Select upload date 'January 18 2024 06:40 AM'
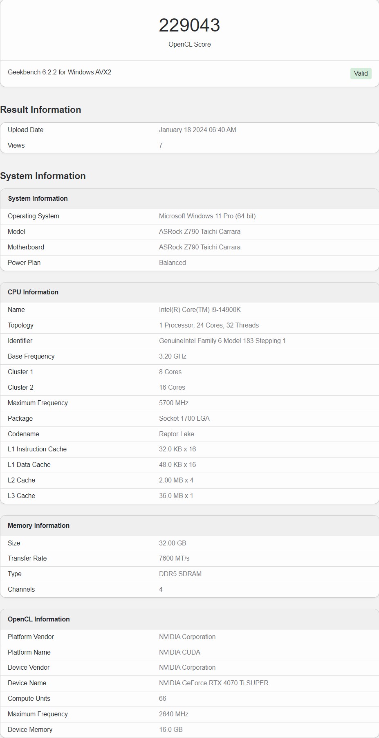 tap(197, 130)
